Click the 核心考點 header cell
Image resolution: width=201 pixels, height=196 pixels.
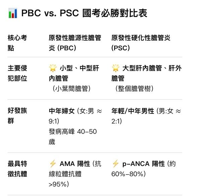17,43
